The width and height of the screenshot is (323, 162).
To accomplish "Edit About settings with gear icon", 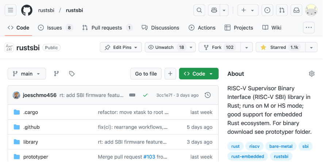I will coord(311,74).
